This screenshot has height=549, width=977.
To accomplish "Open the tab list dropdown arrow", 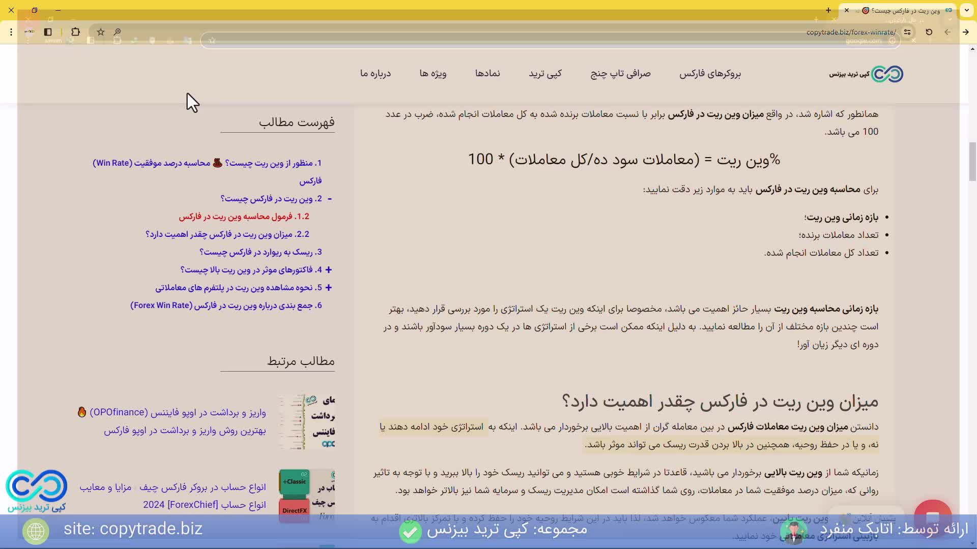I will [x=966, y=10].
